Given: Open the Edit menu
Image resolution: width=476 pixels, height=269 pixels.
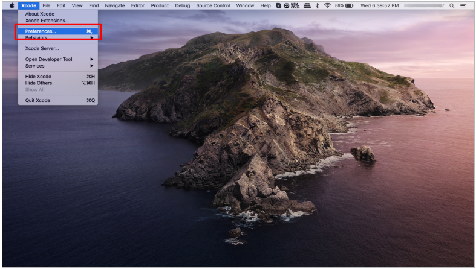Looking at the screenshot, I should pyautogui.click(x=61, y=5).
